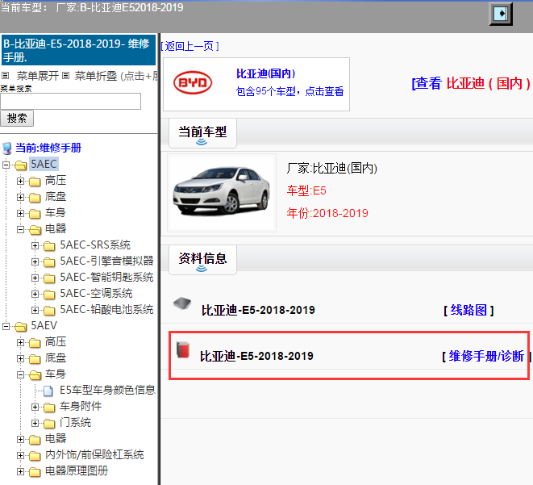
Task: Click the BYD logo image
Action: click(193, 82)
